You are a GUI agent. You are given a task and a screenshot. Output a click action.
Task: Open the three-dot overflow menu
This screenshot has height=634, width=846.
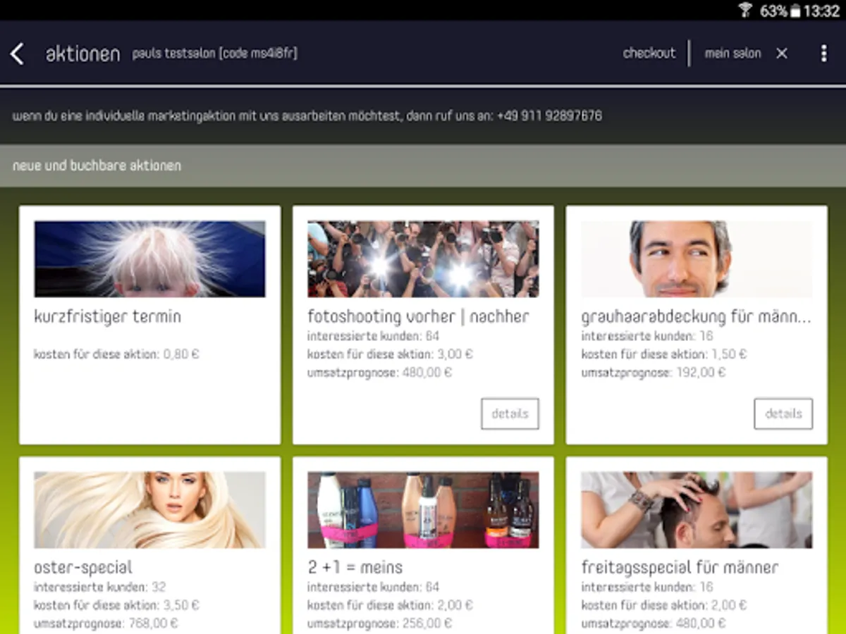coord(823,54)
